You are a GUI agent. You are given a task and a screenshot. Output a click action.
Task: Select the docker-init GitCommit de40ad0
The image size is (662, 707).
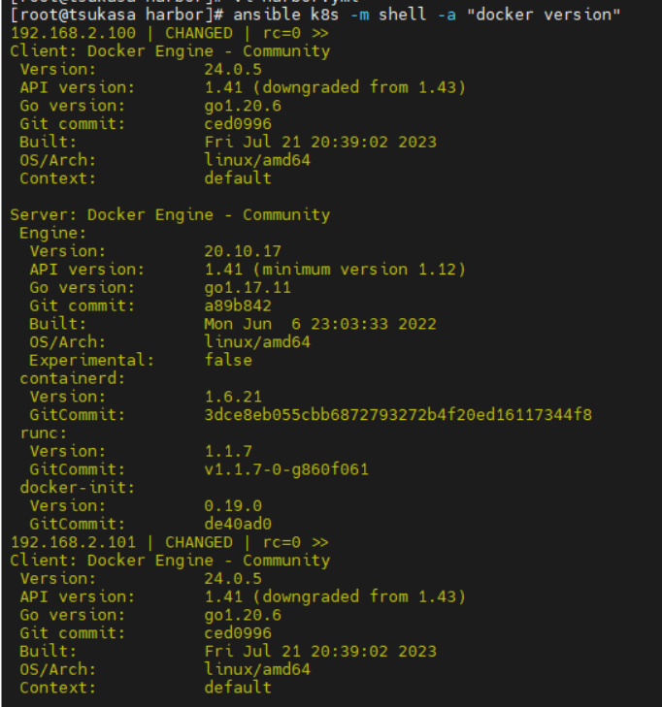pyautogui.click(x=238, y=524)
